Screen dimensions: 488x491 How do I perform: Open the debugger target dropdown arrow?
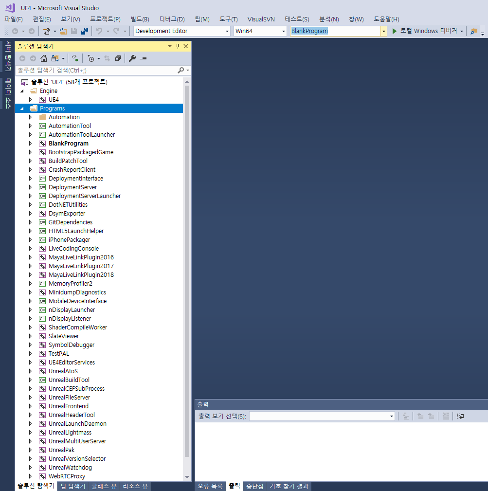pos(462,31)
